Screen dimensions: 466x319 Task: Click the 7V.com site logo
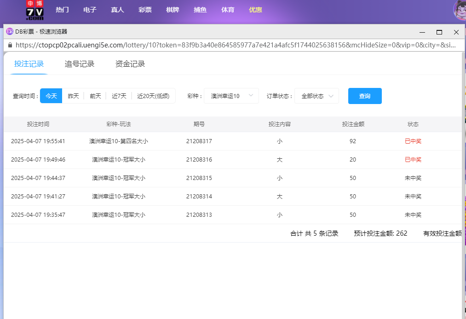36,10
